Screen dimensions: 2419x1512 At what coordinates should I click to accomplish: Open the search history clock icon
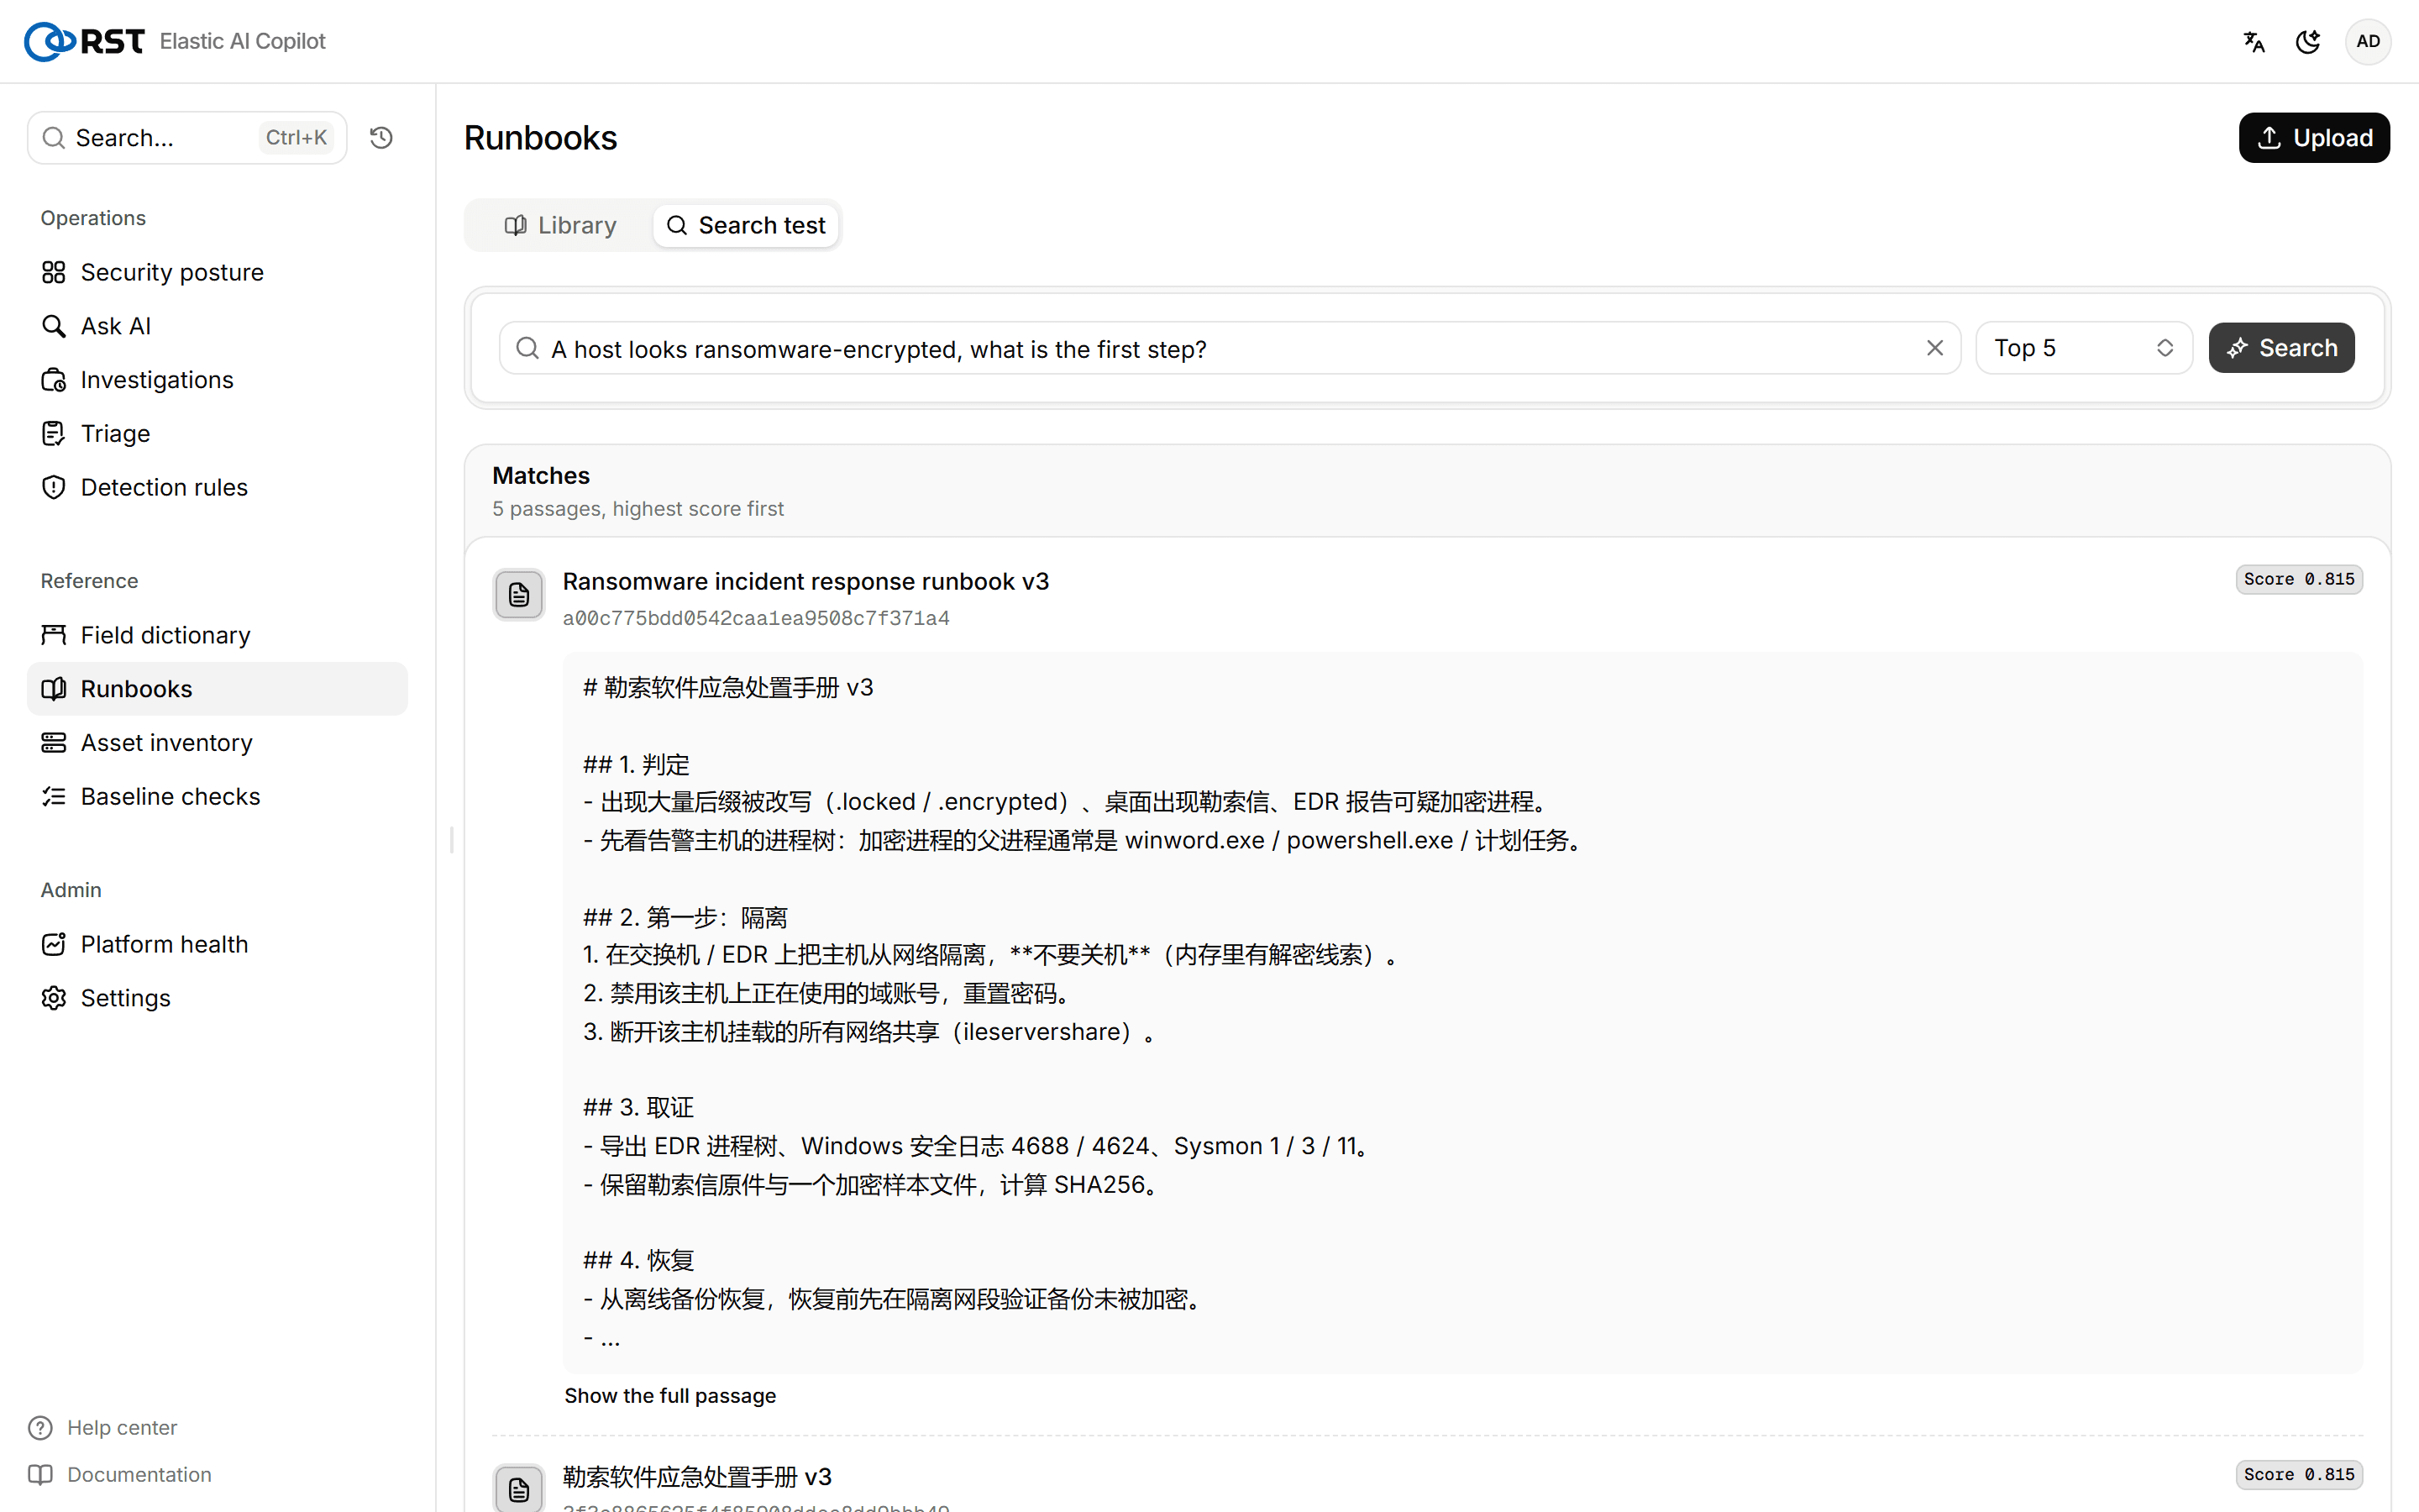tap(380, 138)
